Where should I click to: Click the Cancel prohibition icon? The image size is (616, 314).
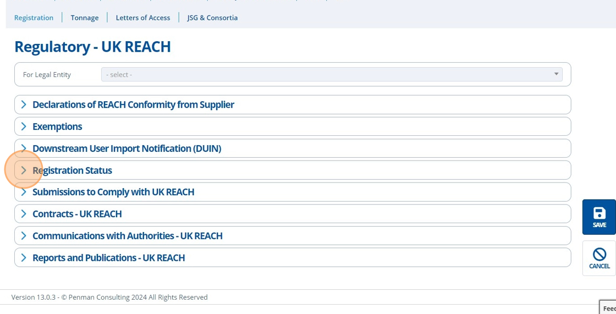599,254
